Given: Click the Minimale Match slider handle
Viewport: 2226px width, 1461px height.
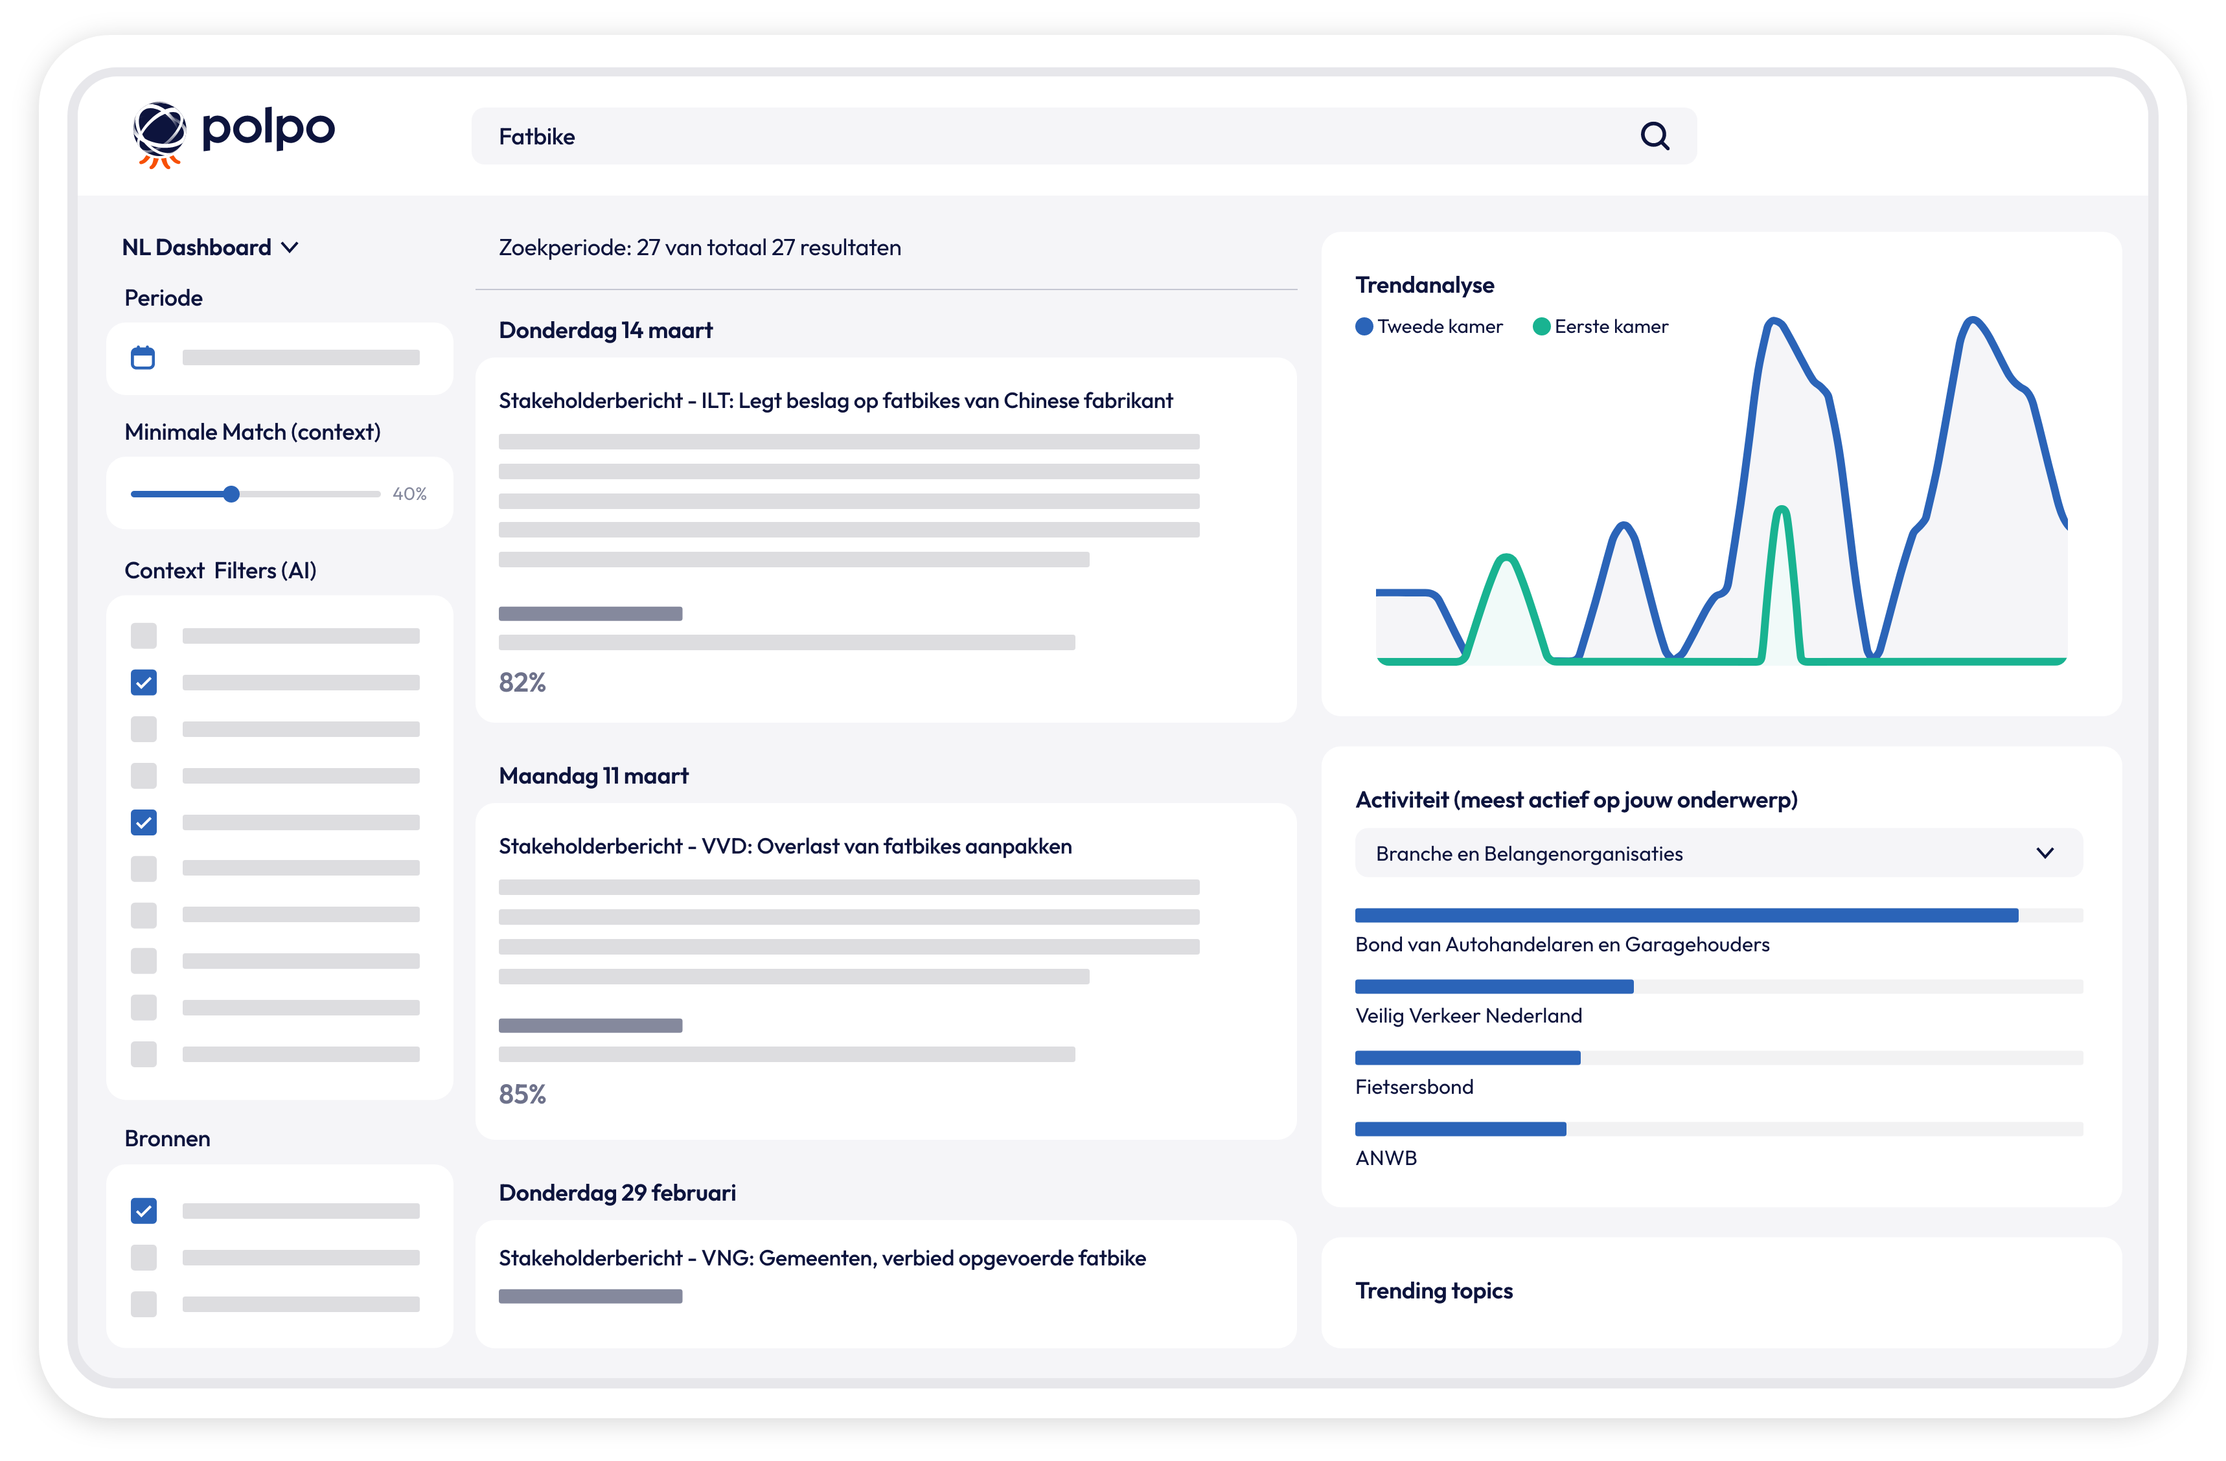Looking at the screenshot, I should tap(231, 493).
